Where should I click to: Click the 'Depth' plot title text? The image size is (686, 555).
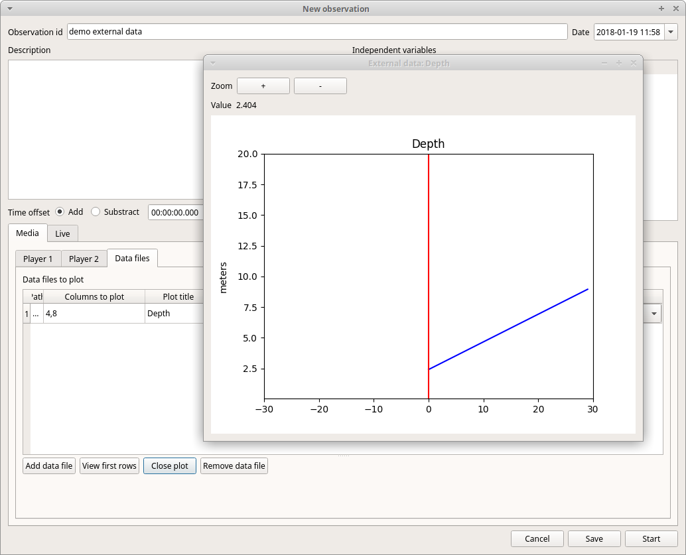[429, 143]
